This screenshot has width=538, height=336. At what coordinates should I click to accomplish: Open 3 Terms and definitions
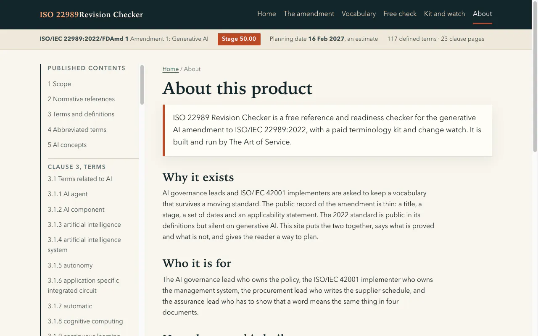[x=81, y=114]
